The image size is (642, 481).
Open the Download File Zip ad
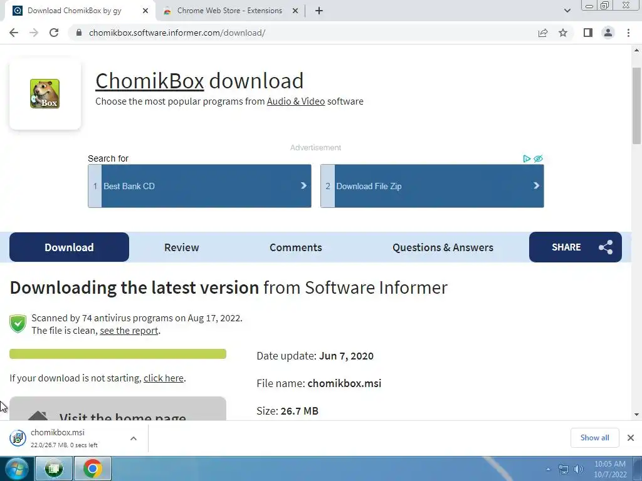[x=432, y=186]
